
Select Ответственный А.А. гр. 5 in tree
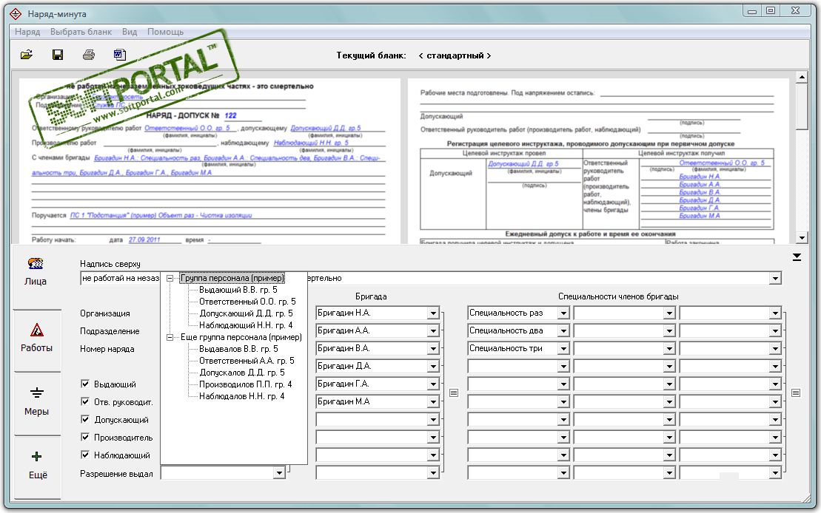pos(247,361)
